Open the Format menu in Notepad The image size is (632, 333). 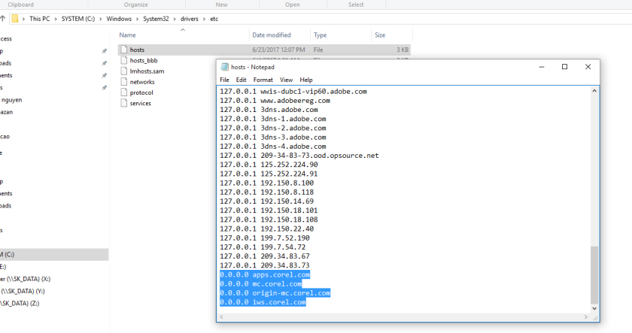[263, 80]
